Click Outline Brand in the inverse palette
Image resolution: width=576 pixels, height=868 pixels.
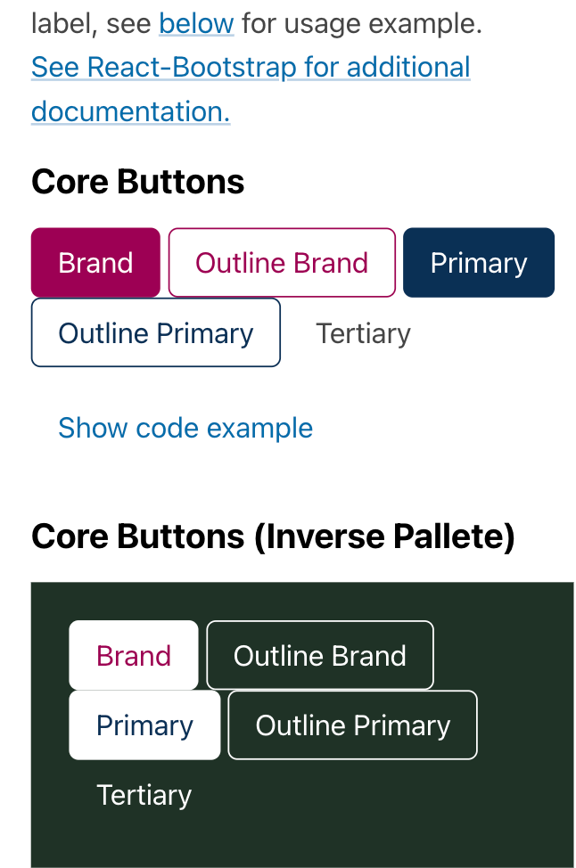pos(319,655)
